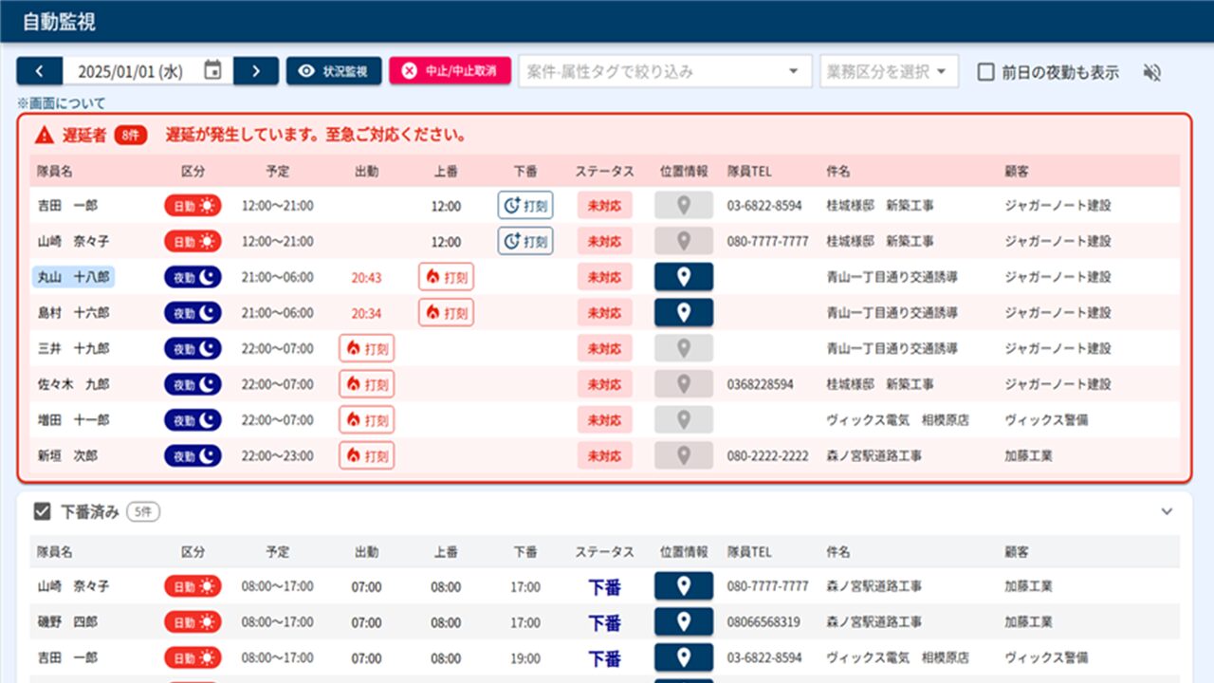Uncheck the 下番済み section checkbox

point(42,512)
